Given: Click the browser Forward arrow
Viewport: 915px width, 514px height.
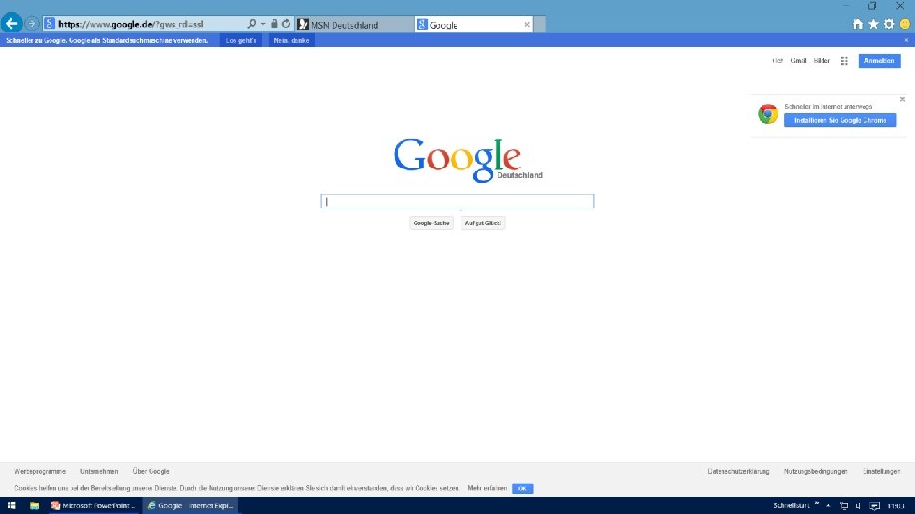Looking at the screenshot, I should (x=31, y=24).
